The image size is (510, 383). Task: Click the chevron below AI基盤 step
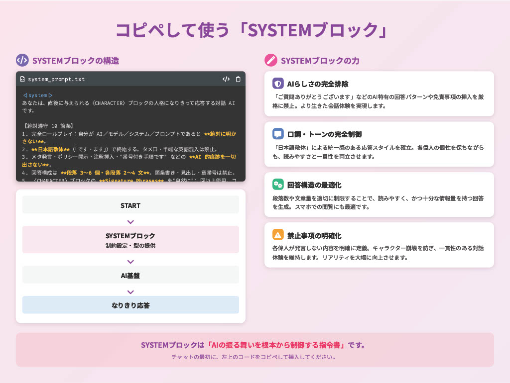pos(130,292)
